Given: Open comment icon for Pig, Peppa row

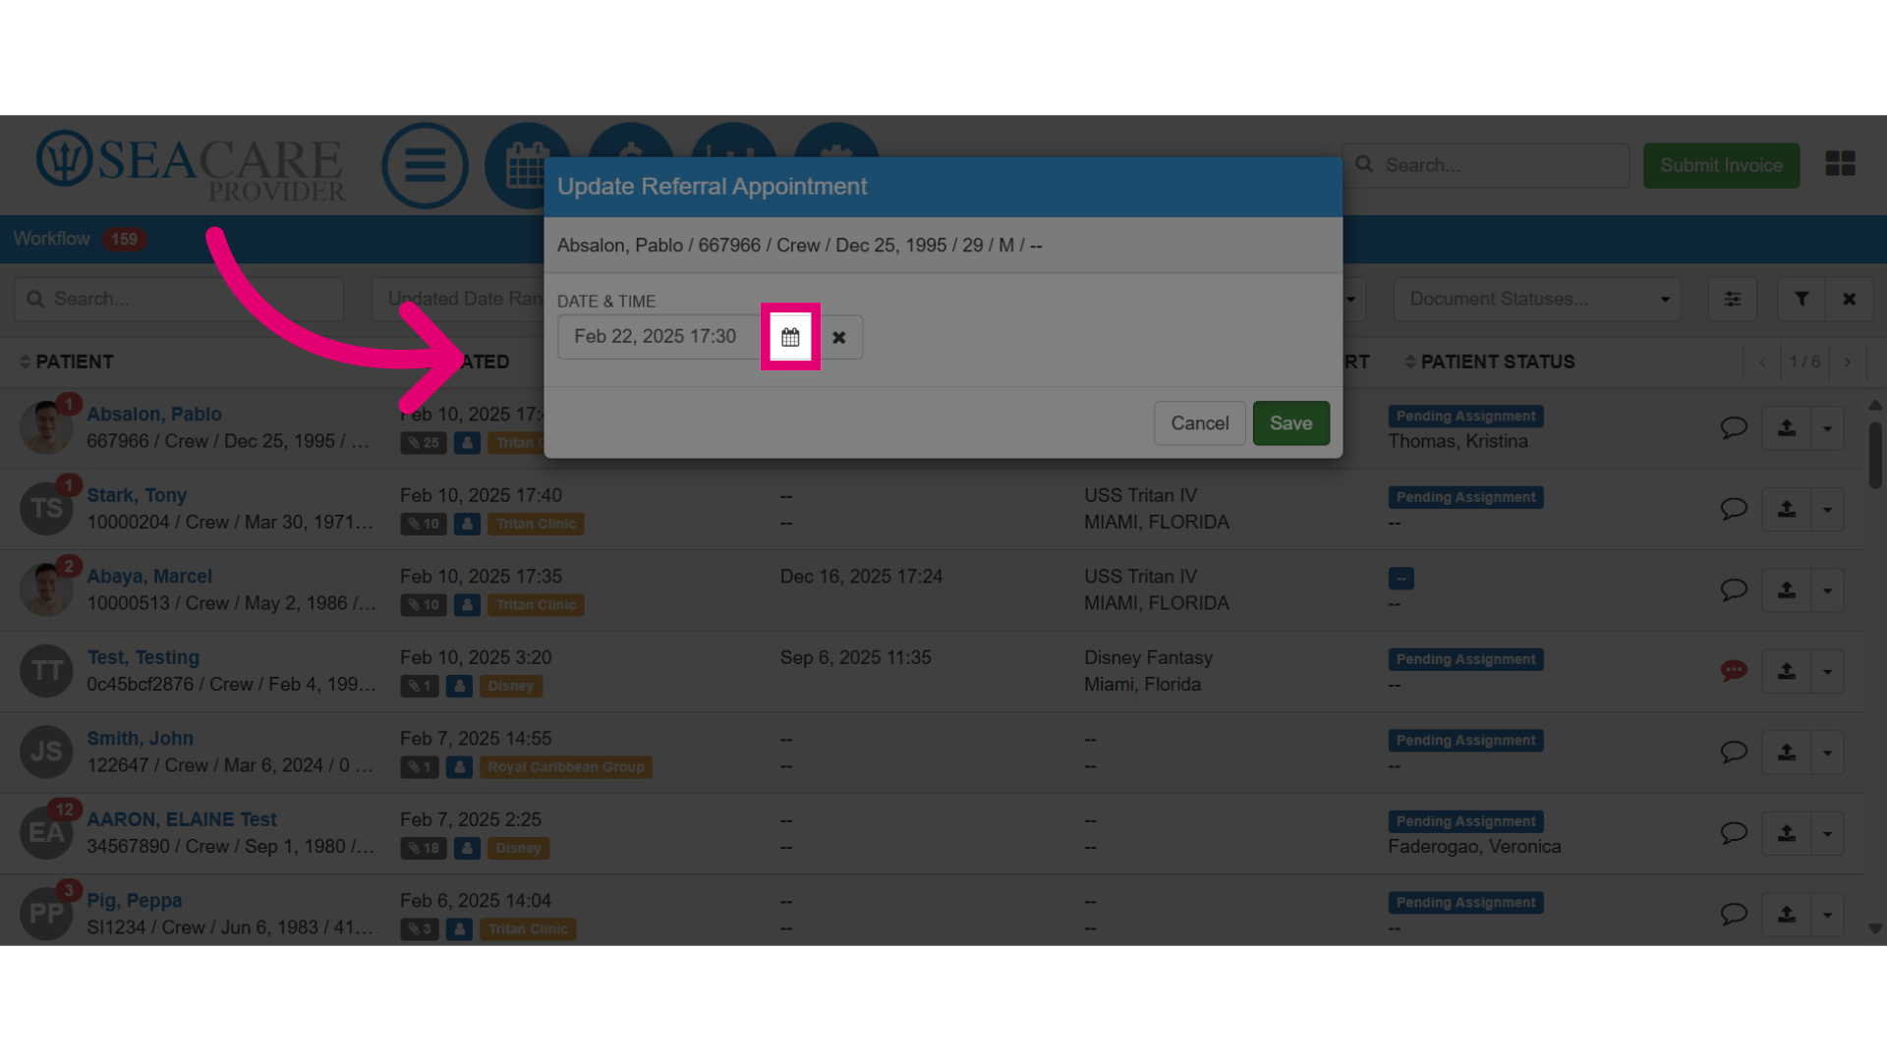Looking at the screenshot, I should [x=1733, y=914].
